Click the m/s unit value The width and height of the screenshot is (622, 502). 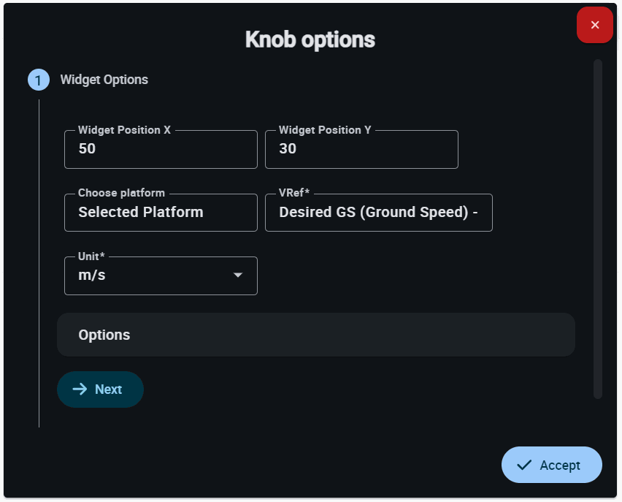[92, 275]
